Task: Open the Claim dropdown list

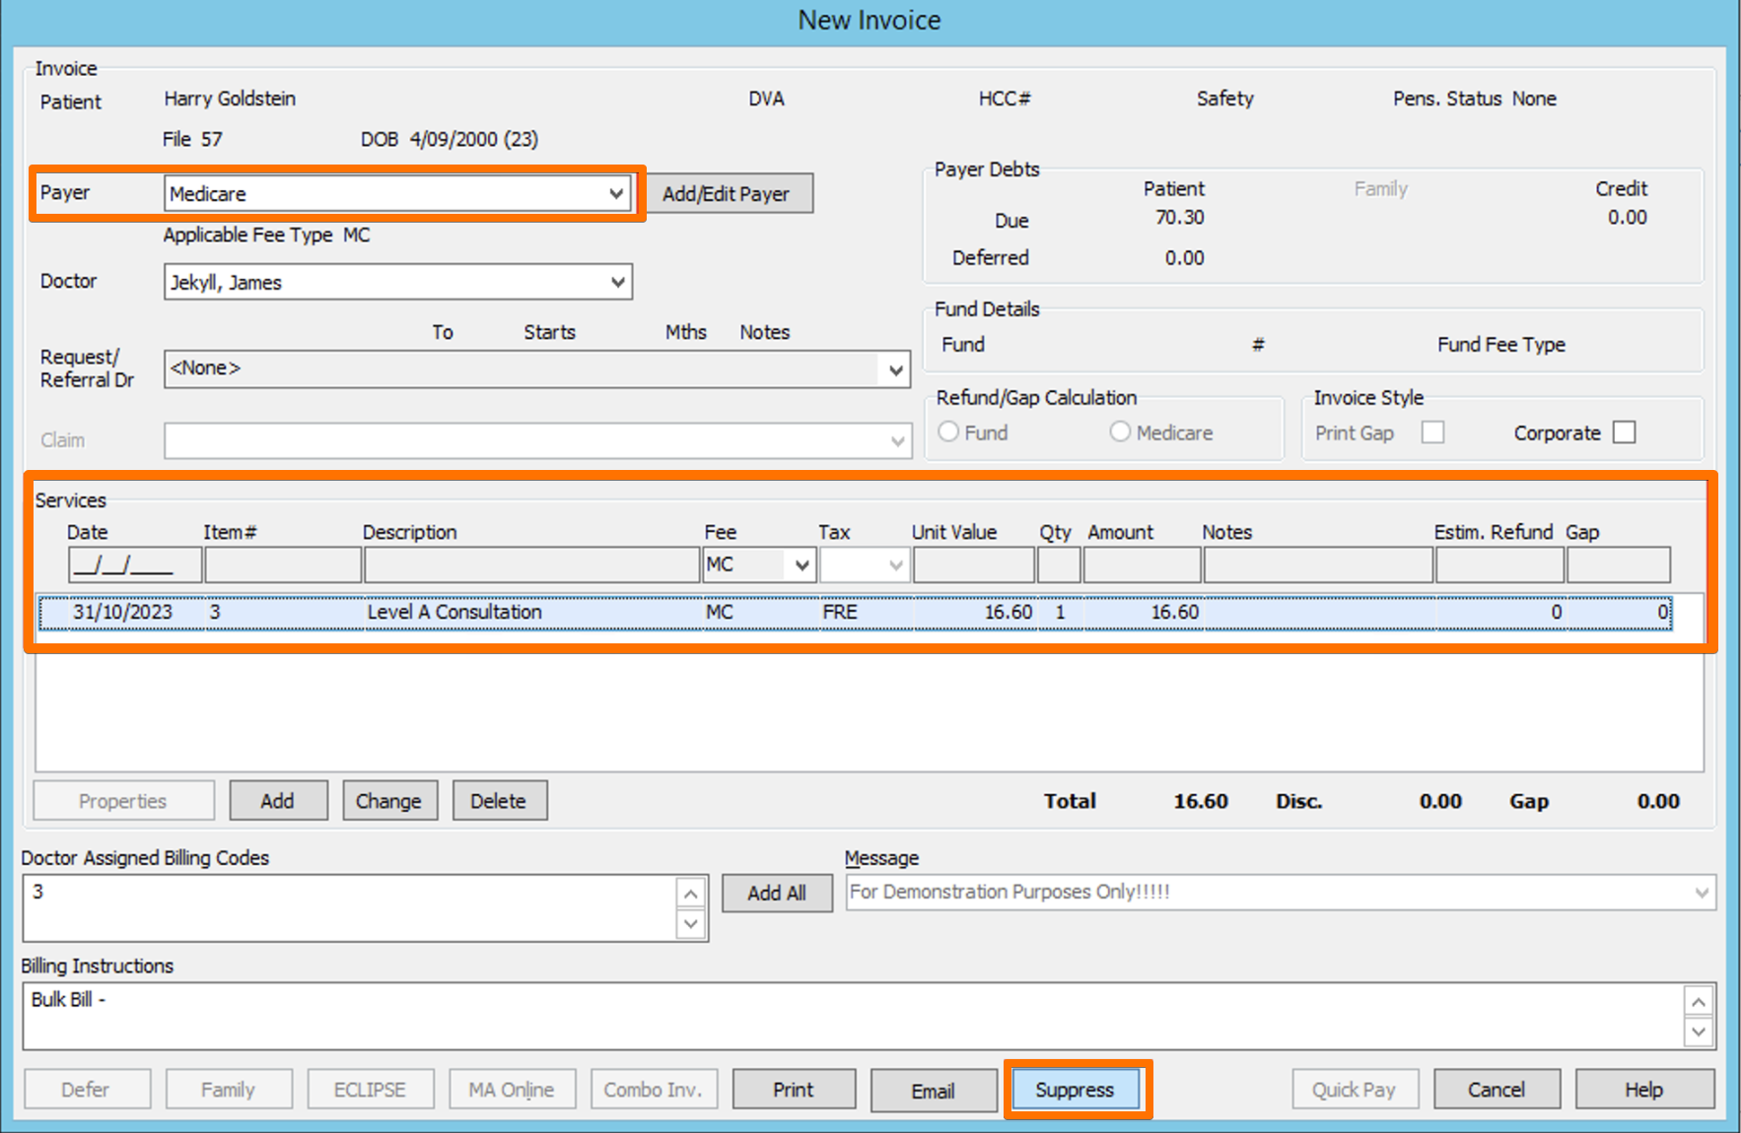Action: pos(537,440)
